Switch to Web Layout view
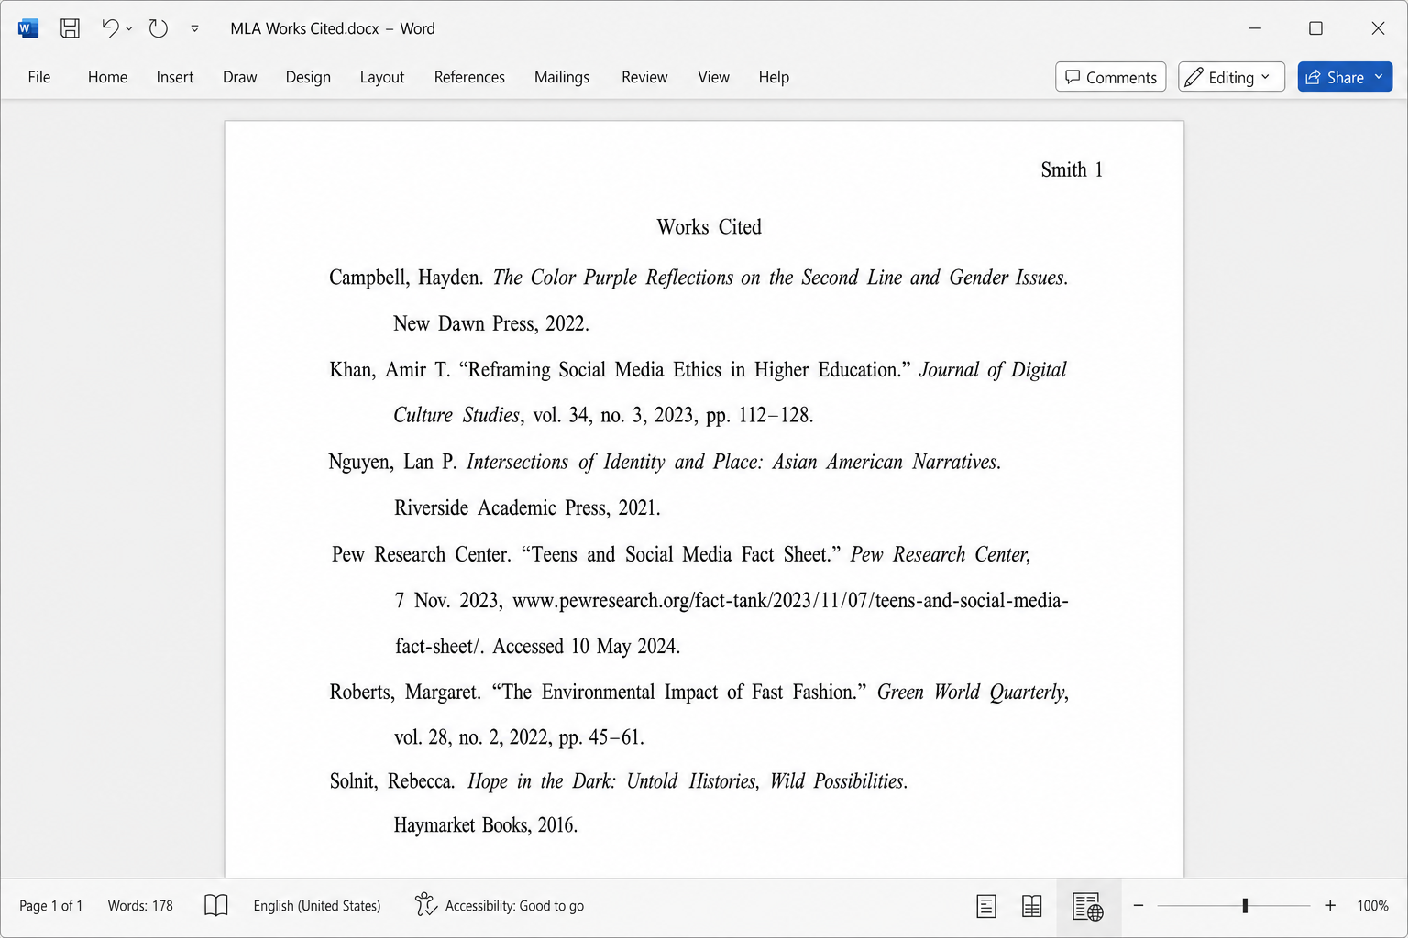Viewport: 1408px width, 938px height. tap(1087, 907)
